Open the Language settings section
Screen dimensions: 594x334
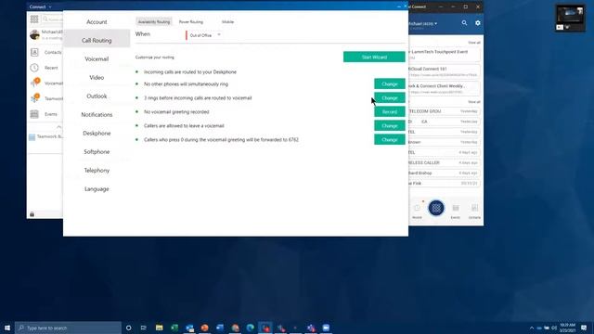[x=97, y=189]
